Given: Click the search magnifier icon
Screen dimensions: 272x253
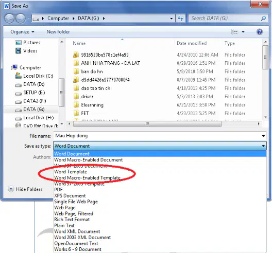Looking at the screenshot, I should pos(263,19).
